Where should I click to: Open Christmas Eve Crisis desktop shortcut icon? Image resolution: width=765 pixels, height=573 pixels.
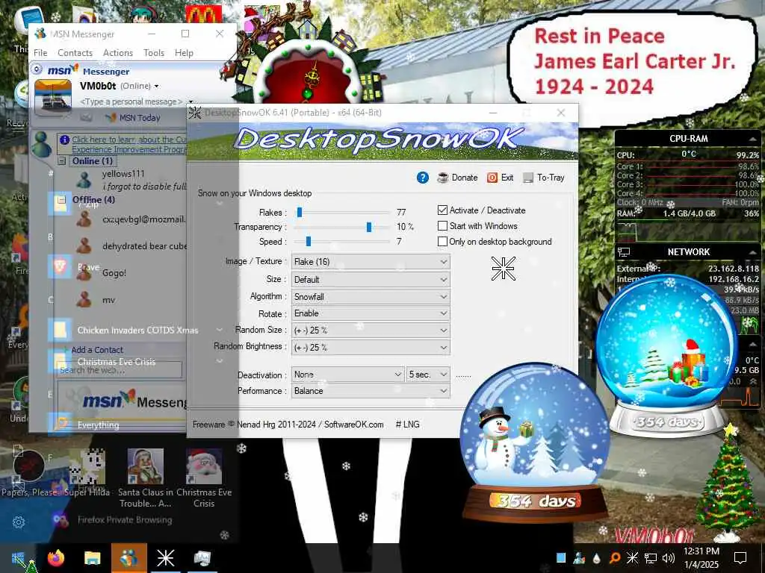[204, 467]
